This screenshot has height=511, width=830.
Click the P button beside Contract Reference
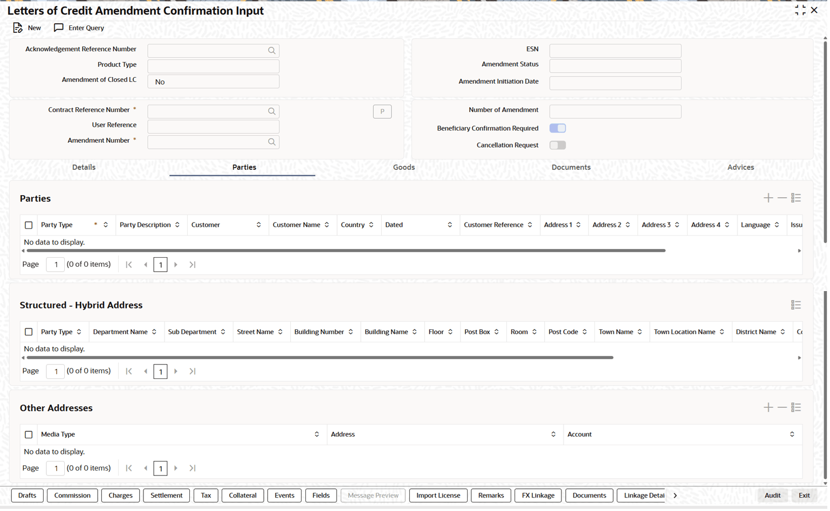[382, 112]
